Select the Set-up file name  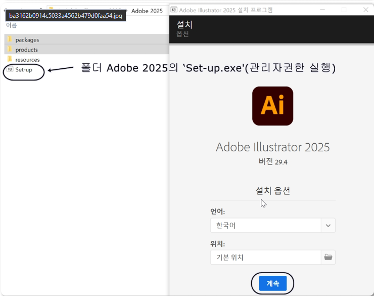(24, 69)
